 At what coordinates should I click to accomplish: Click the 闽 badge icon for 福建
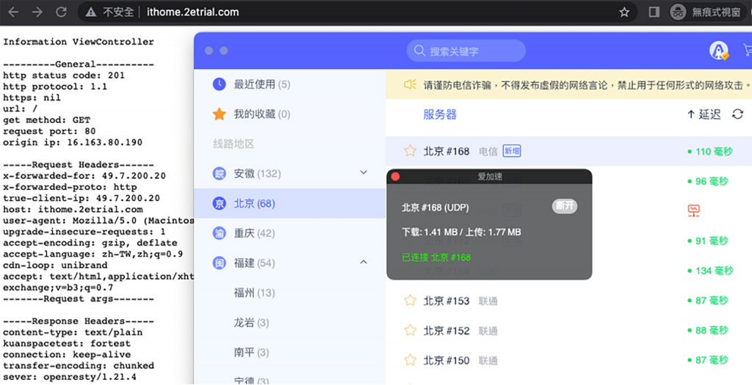tap(219, 263)
